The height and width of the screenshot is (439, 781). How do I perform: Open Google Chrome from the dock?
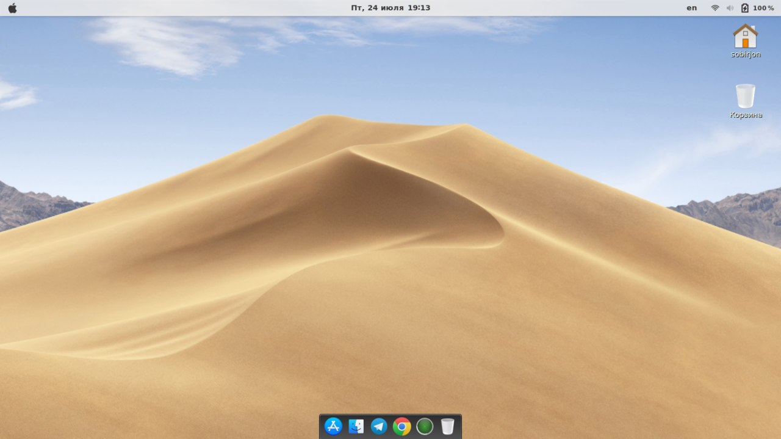click(401, 426)
